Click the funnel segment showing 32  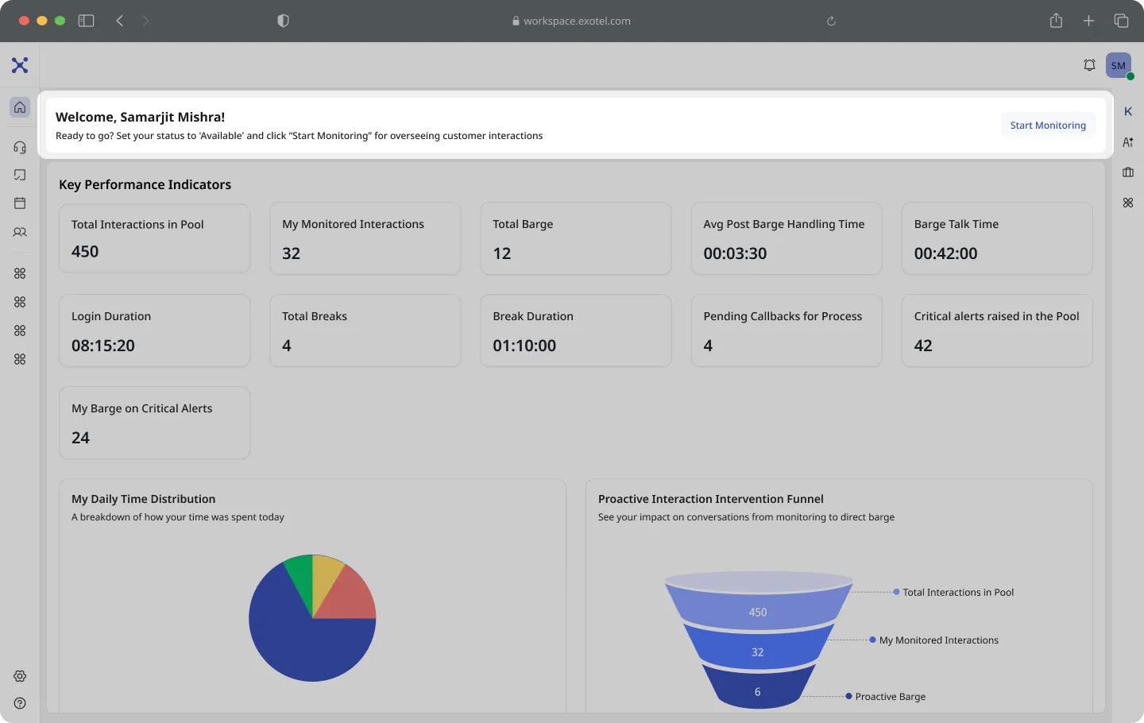[x=758, y=650]
